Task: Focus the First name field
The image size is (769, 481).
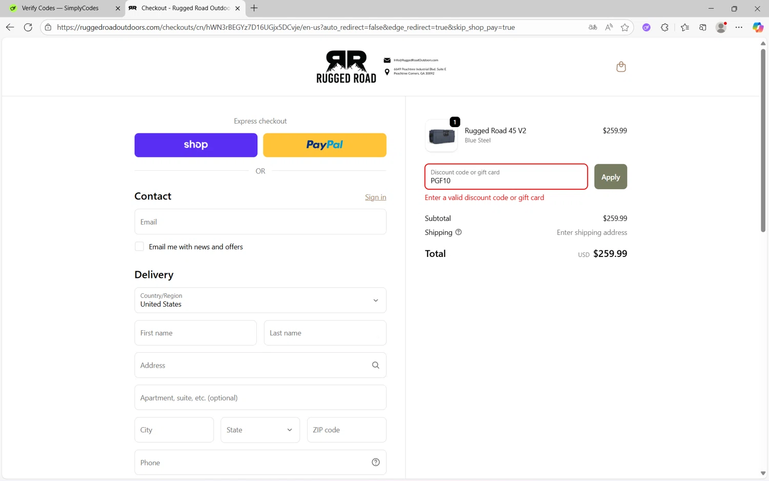Action: coord(195,333)
